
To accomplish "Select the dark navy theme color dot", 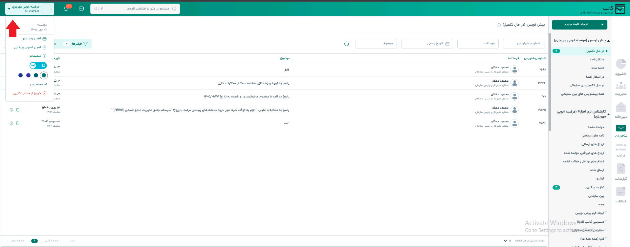I will pyautogui.click(x=21, y=75).
